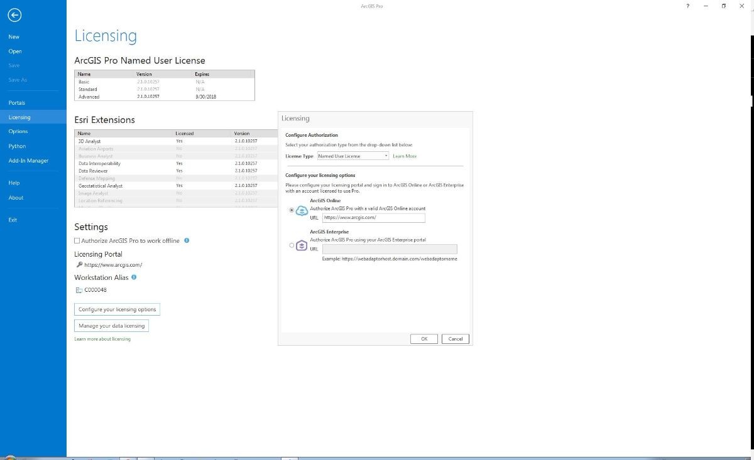This screenshot has width=754, height=460.
Task: Click the back arrow to leave Licensing page
Action: click(x=14, y=14)
